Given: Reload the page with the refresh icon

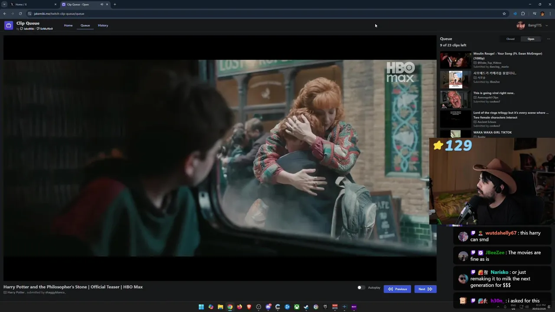Looking at the screenshot, I should point(20,13).
